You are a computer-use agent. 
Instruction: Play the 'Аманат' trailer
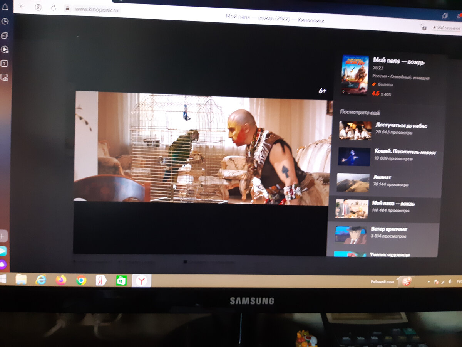pyautogui.click(x=382, y=177)
